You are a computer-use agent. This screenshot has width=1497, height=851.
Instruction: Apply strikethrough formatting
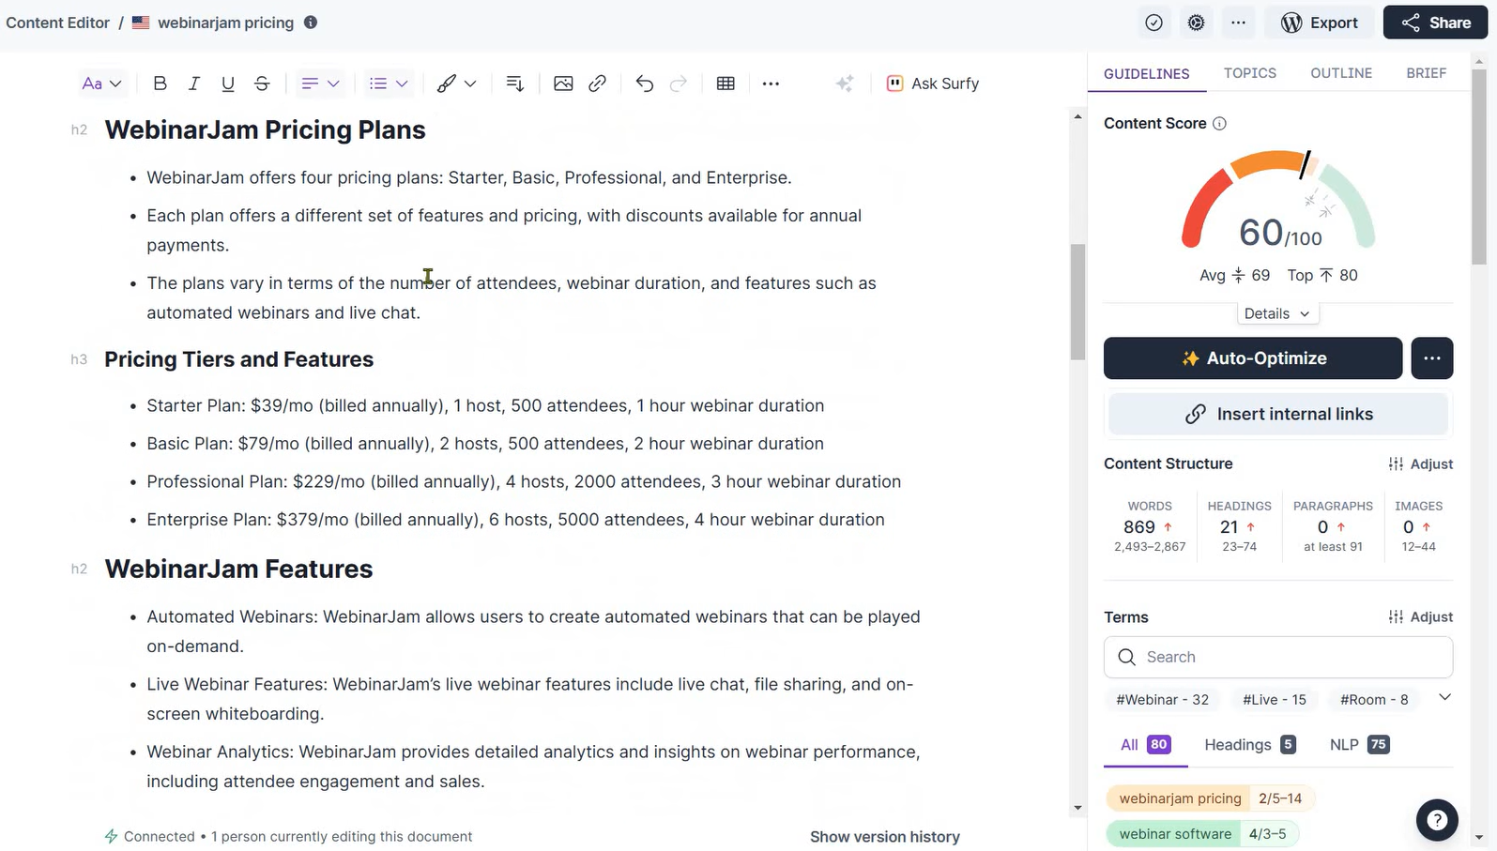262,84
